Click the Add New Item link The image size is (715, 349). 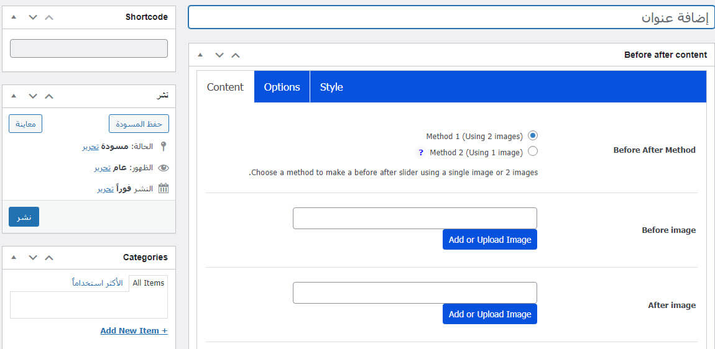point(134,330)
